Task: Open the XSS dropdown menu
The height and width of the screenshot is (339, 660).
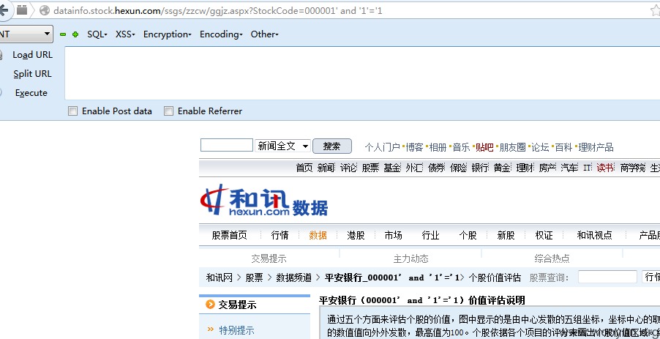Action: coord(125,34)
